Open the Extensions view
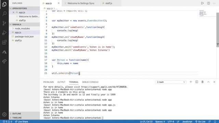 point(4,42)
